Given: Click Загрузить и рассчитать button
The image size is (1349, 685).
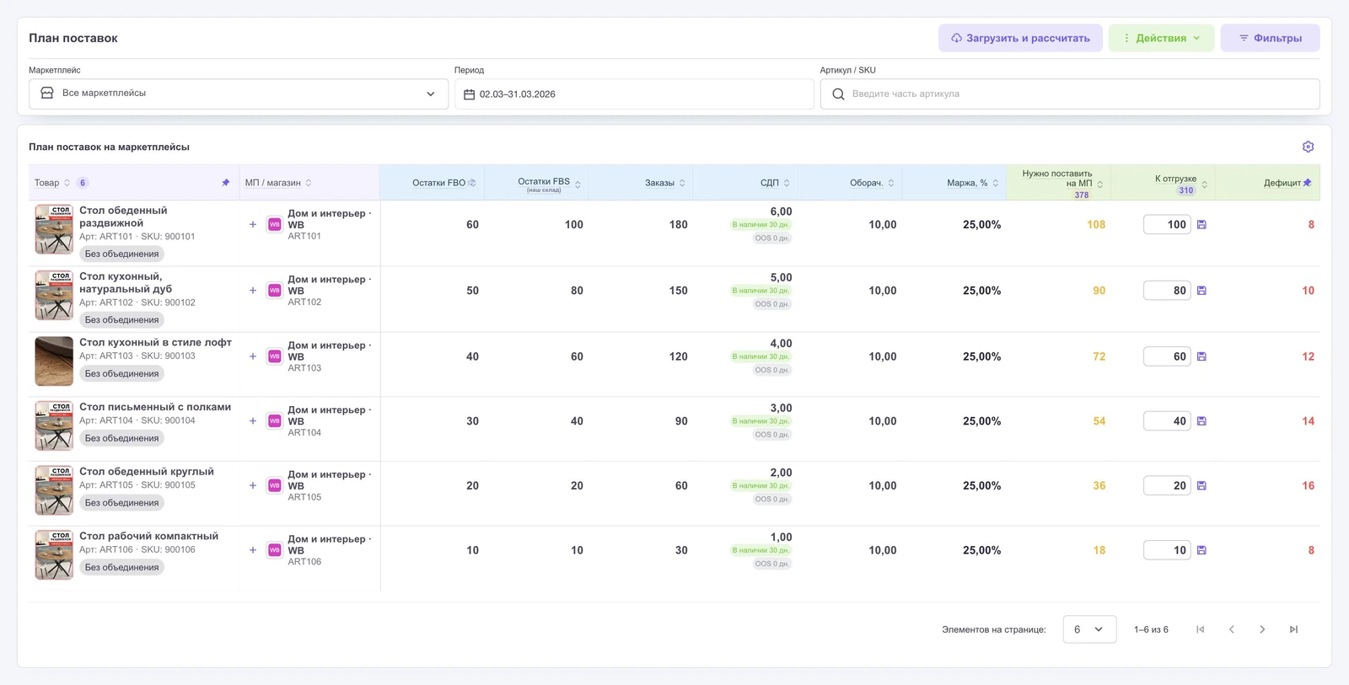Looking at the screenshot, I should point(1020,38).
